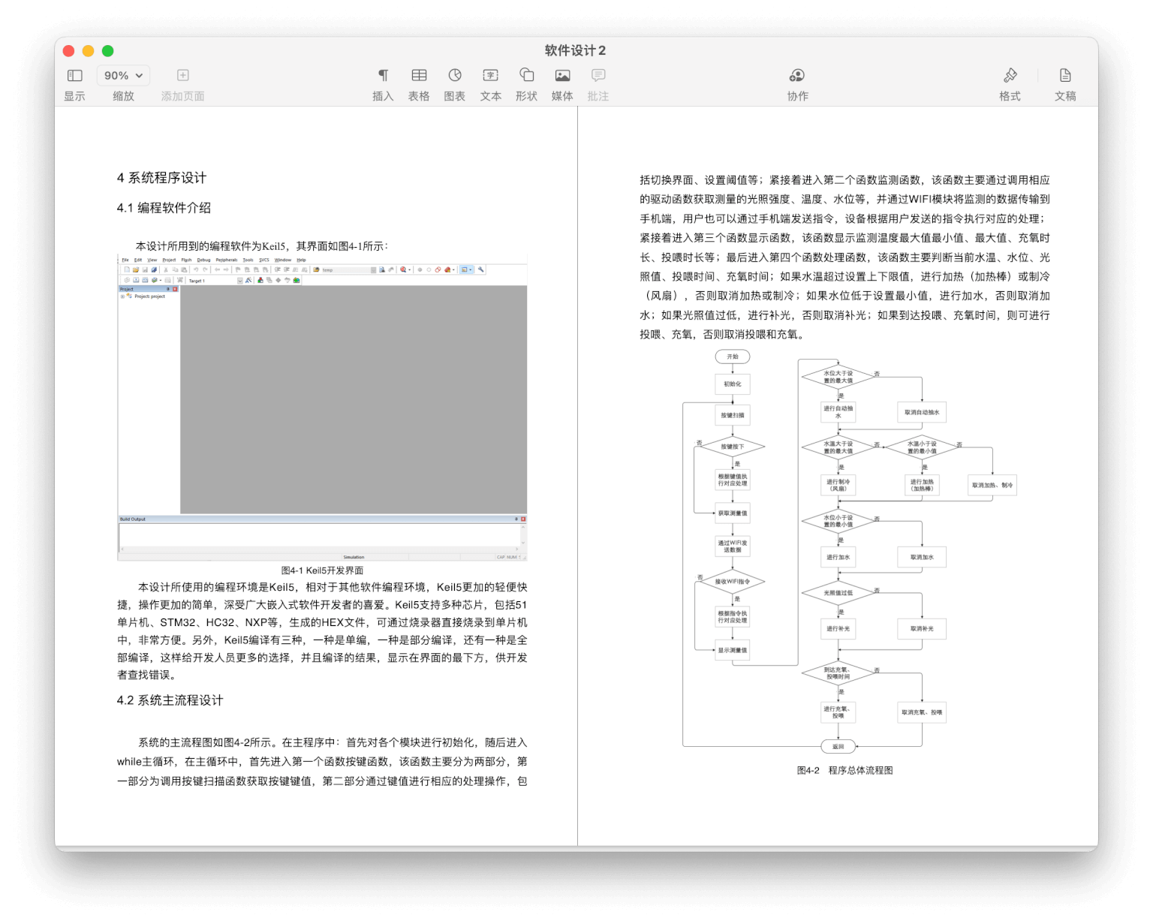
Task: Click the '取消自动抽水' flowchart box
Action: (x=922, y=412)
